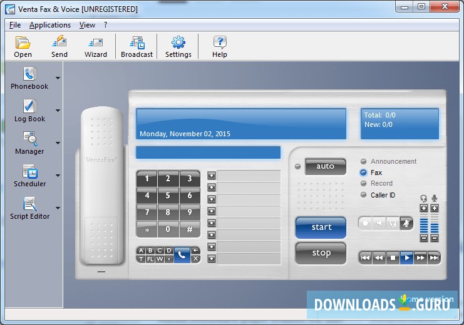Viewport: 464px width, 325px height.
Task: Open a file with the Open toolbar icon
Action: coord(23,46)
